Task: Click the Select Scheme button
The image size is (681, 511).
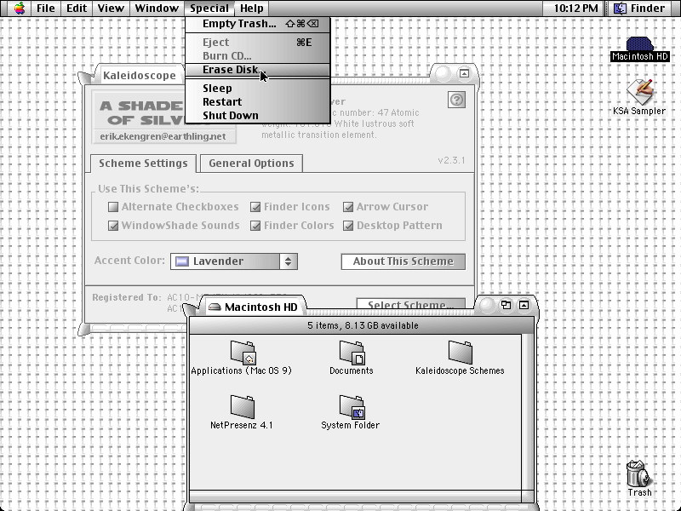Action: [x=410, y=303]
